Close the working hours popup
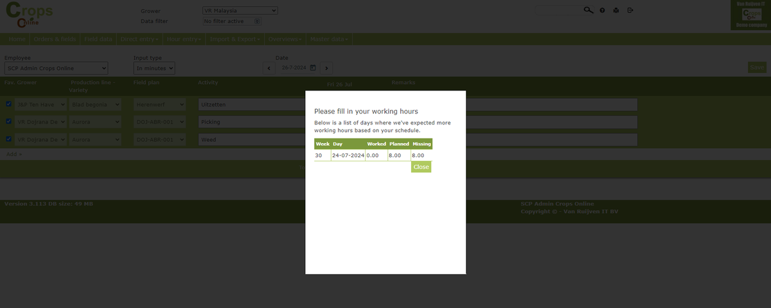Viewport: 771px width, 308px height. [421, 167]
